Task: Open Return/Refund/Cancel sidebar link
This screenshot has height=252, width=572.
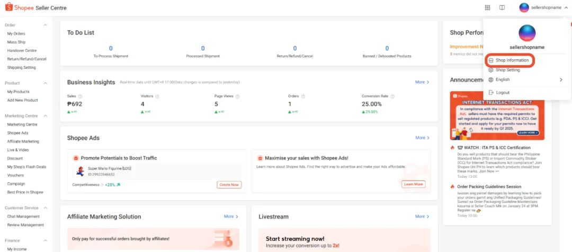Action: click(26, 59)
